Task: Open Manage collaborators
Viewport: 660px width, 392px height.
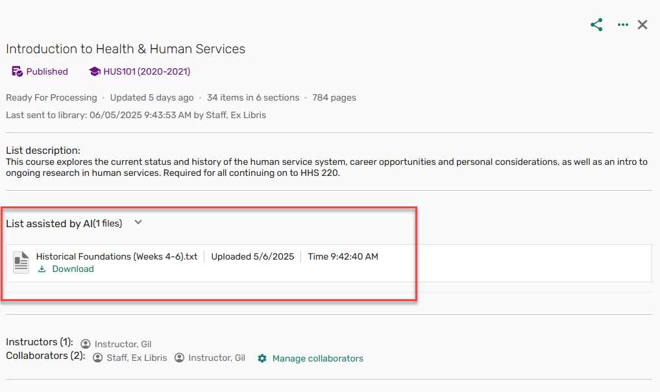Action: pyautogui.click(x=318, y=358)
